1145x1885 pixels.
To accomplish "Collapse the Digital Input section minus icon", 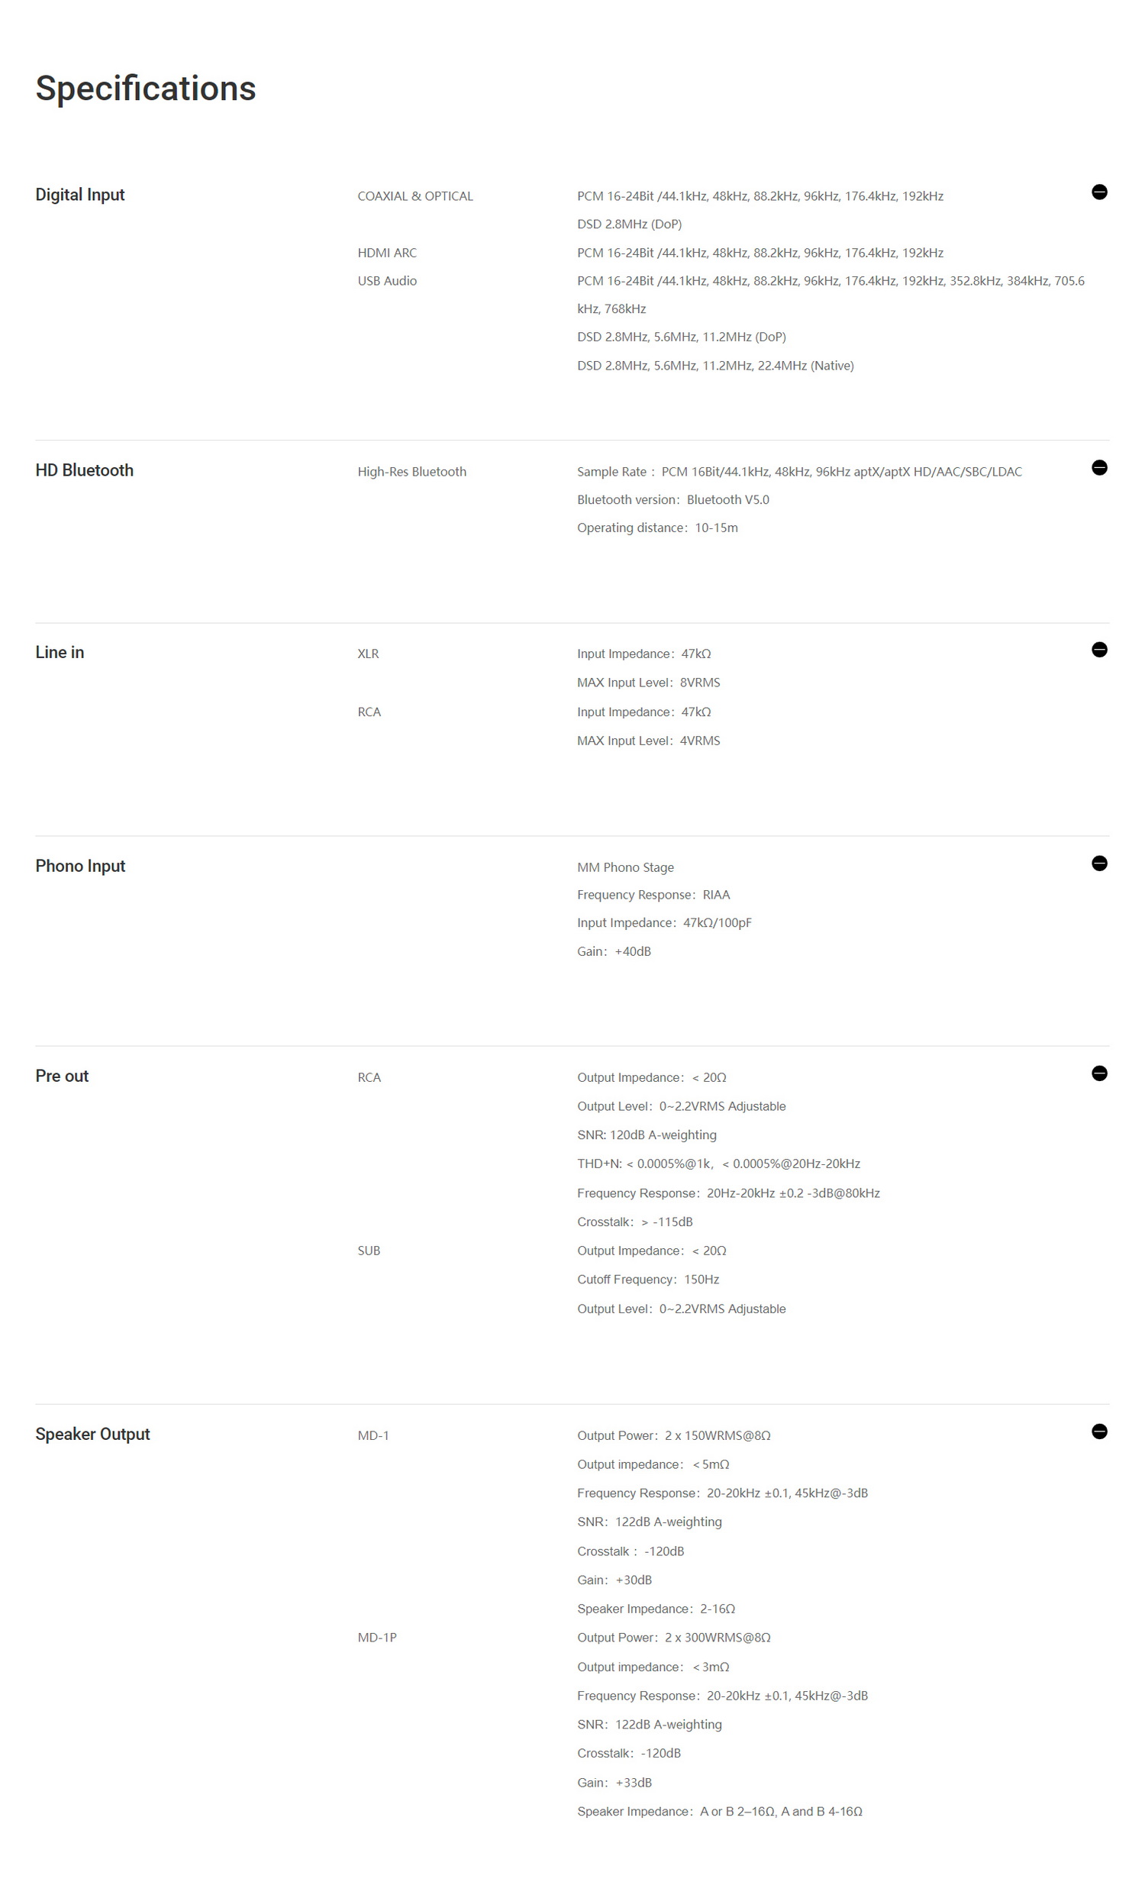I will point(1099,192).
